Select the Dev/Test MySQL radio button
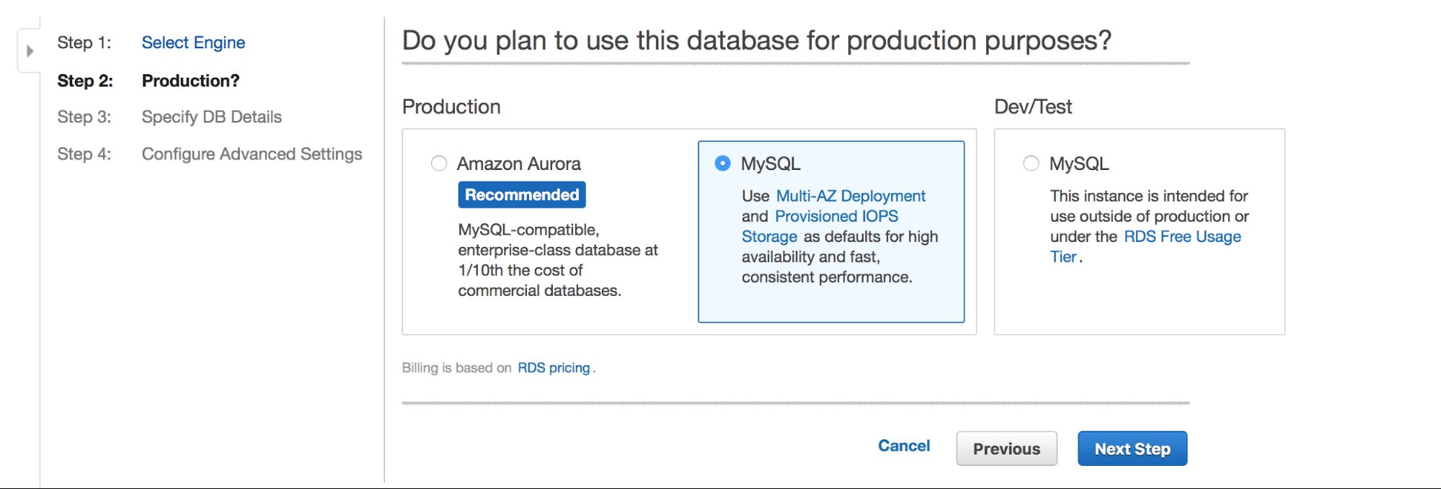Screen dimensions: 1441x489 1032,163
